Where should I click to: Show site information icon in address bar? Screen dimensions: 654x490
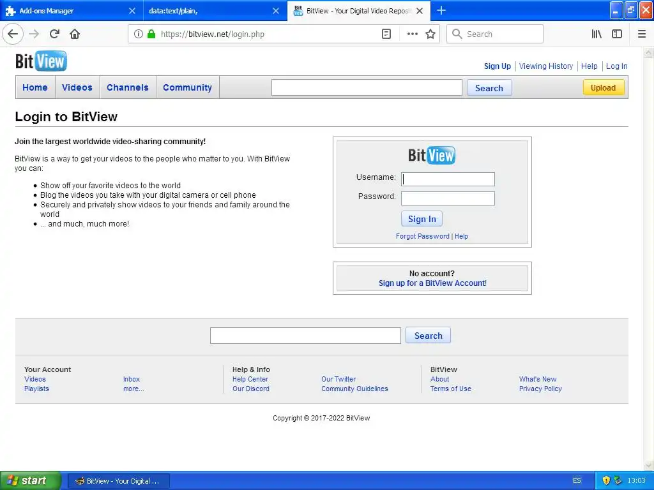(139, 34)
